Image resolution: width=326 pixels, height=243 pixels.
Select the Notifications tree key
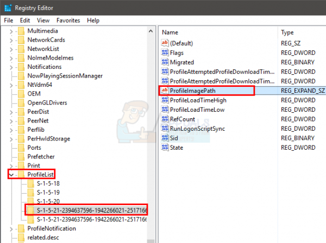45,67
